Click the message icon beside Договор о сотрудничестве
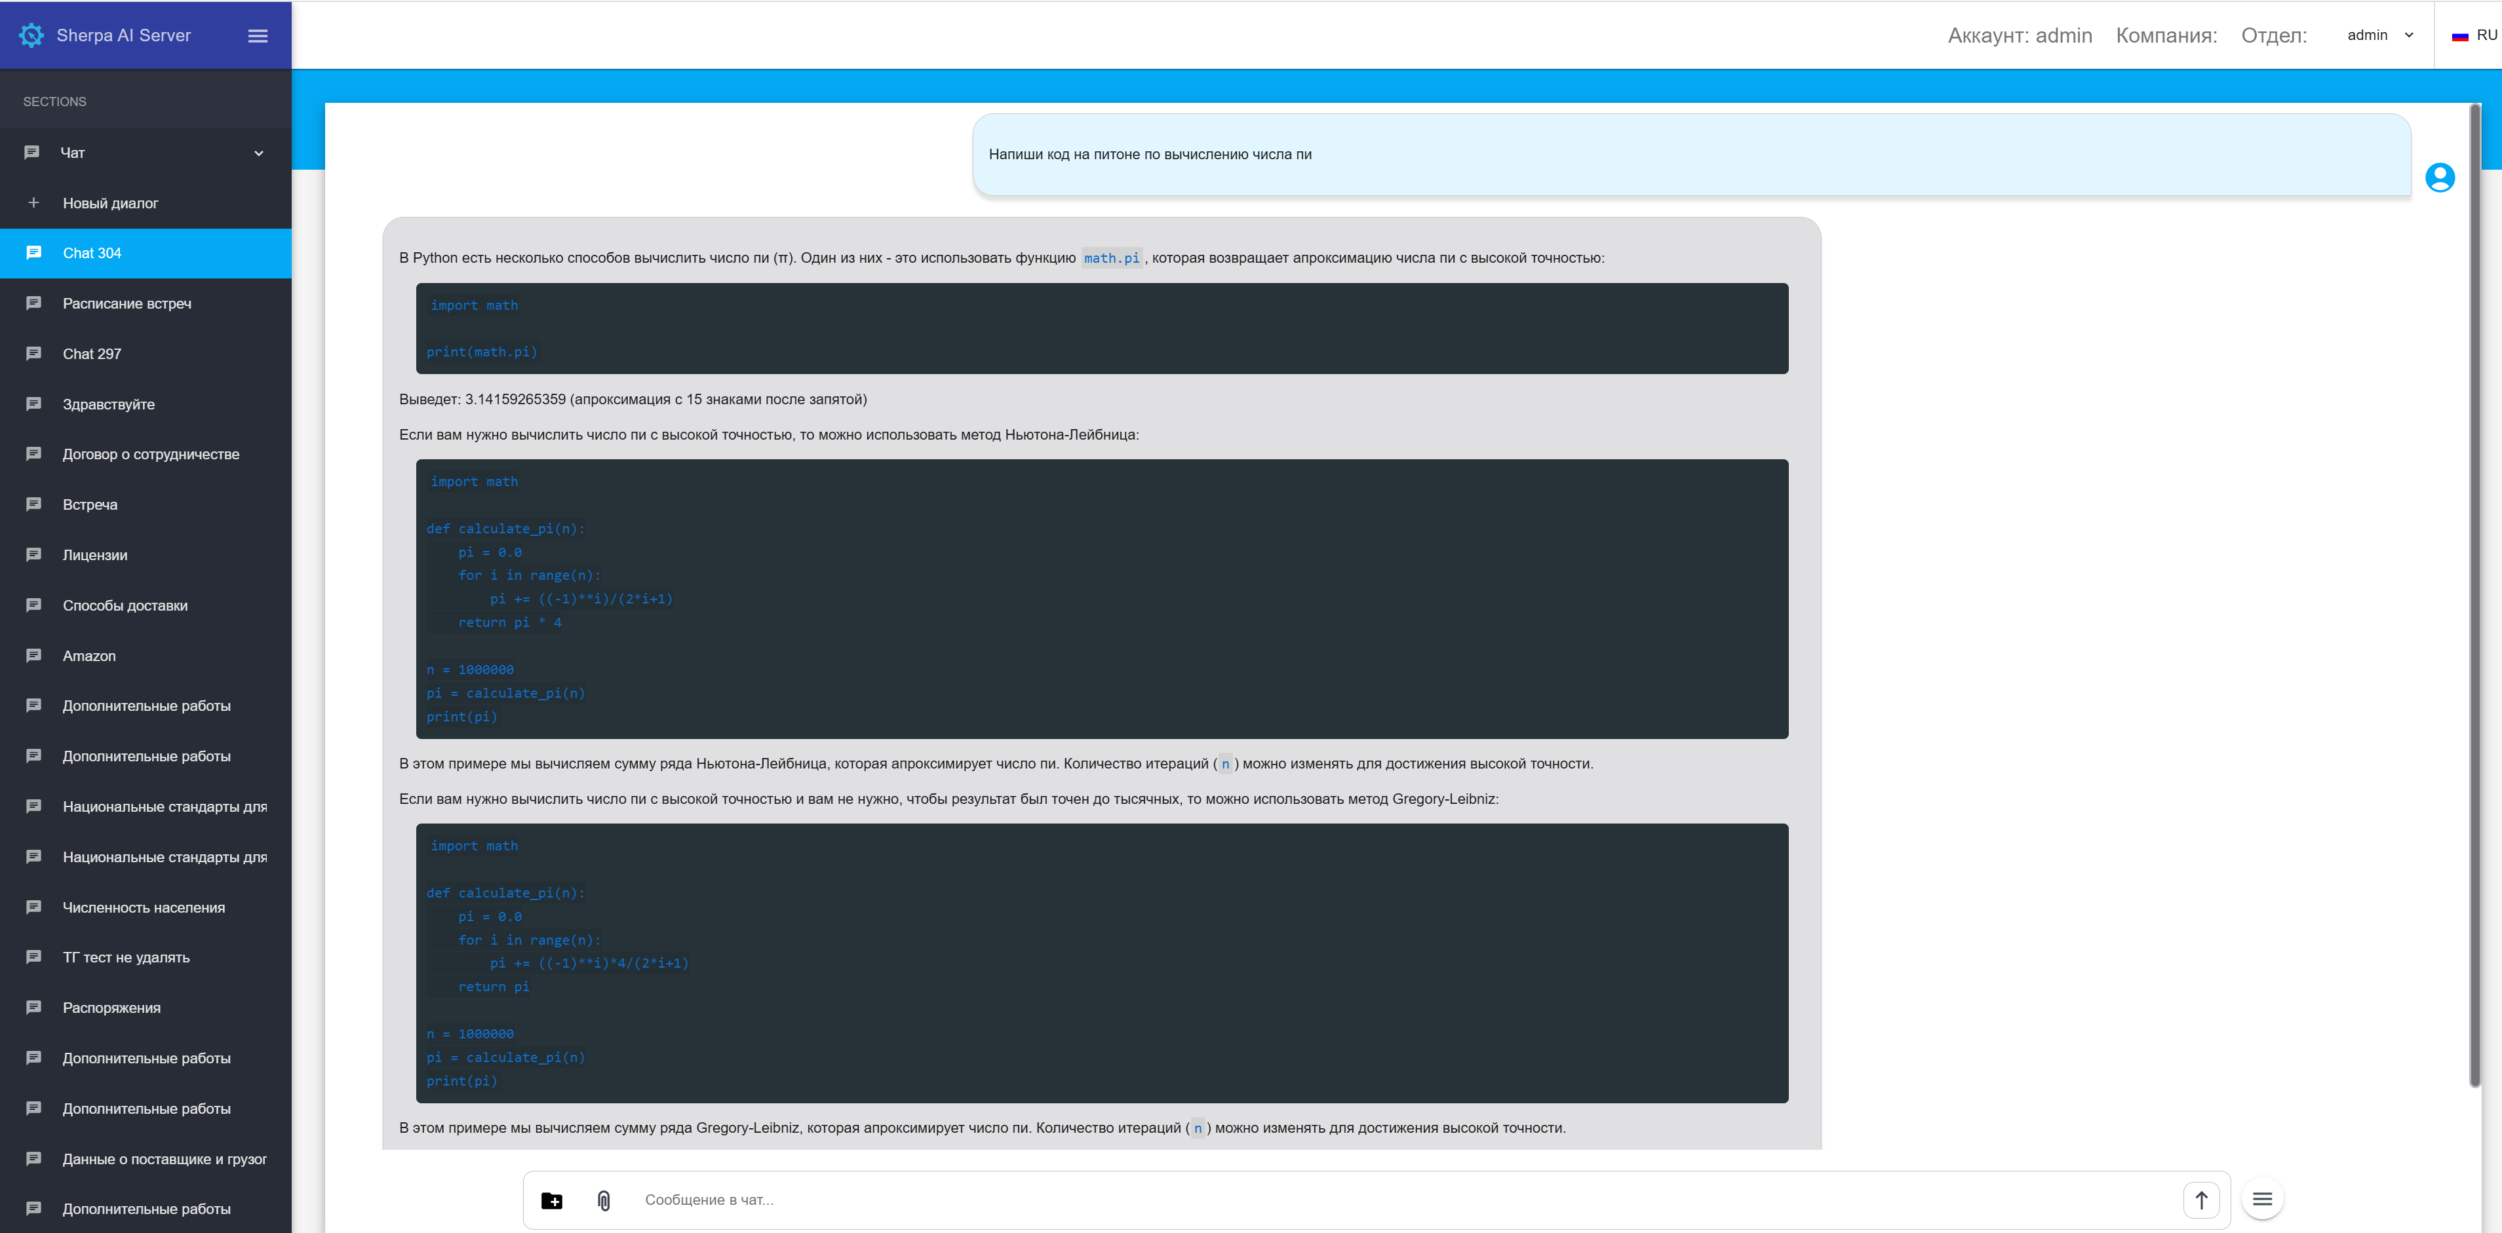 click(x=33, y=453)
